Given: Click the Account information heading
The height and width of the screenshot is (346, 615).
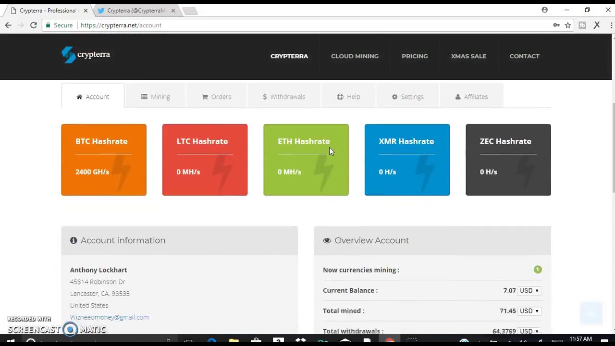Looking at the screenshot, I should coord(123,240).
